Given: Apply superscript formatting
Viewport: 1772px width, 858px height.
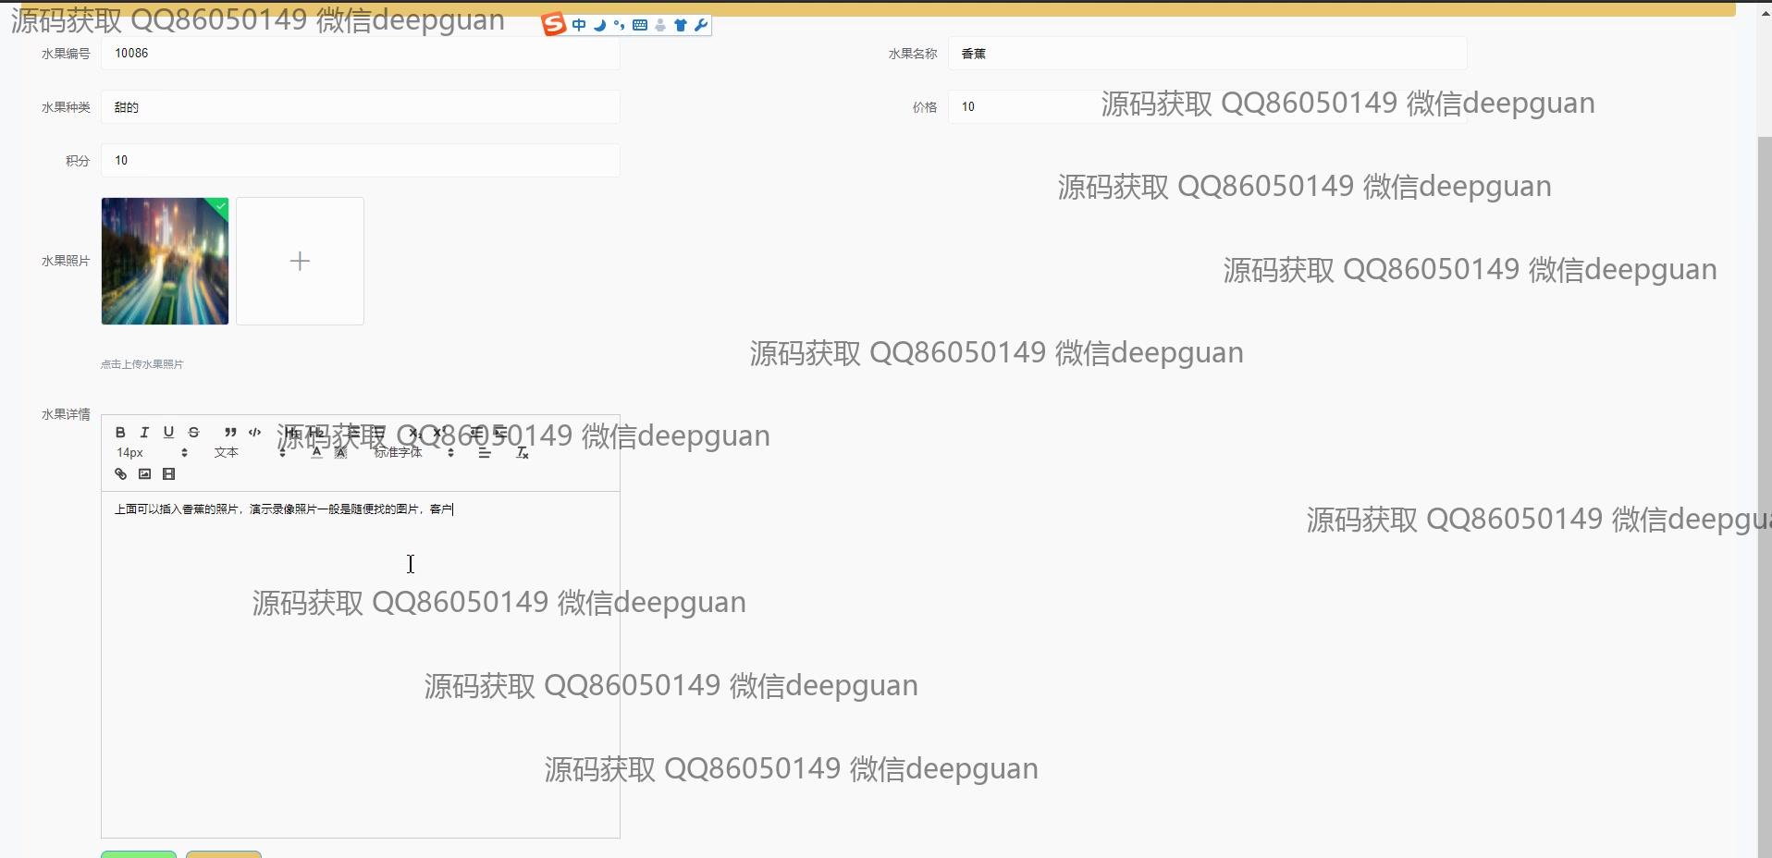Looking at the screenshot, I should coord(438,432).
